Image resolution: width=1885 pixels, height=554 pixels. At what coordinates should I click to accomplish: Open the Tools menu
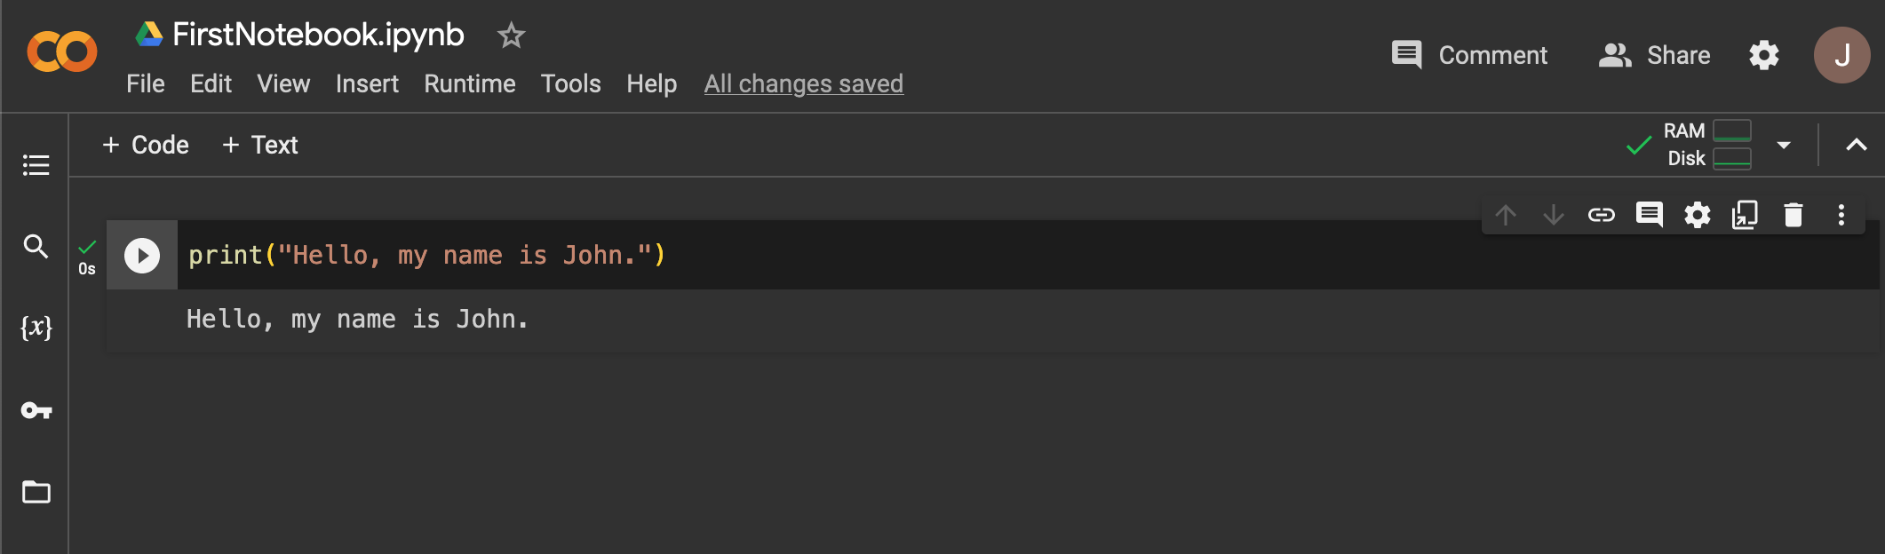(x=570, y=83)
